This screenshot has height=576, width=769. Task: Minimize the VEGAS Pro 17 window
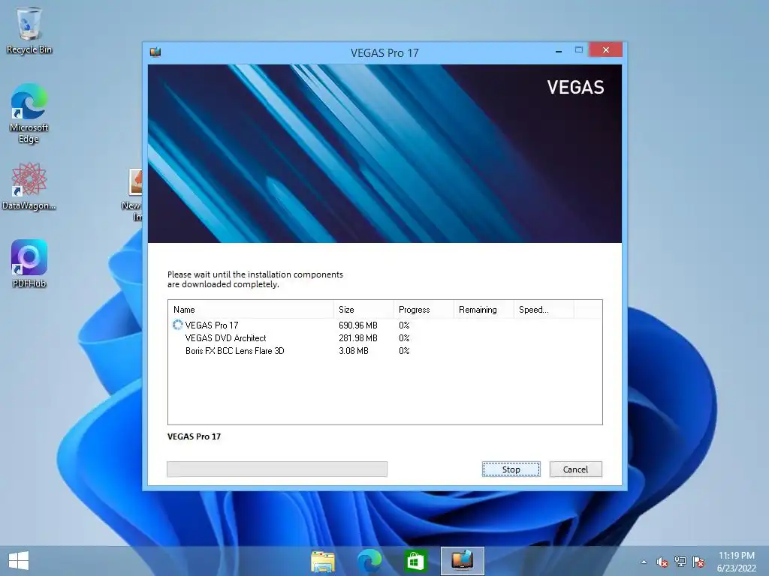click(x=559, y=50)
